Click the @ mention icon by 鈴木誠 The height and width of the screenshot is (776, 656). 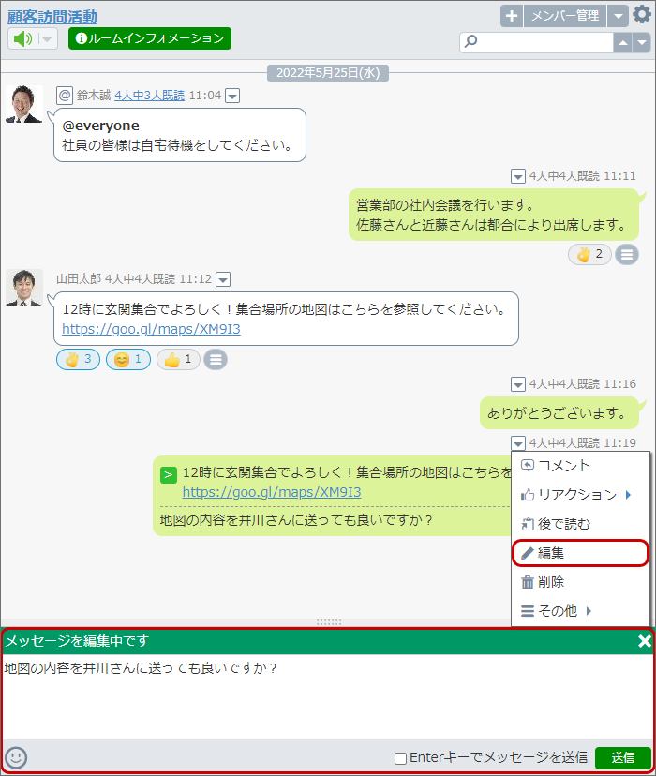(x=65, y=95)
